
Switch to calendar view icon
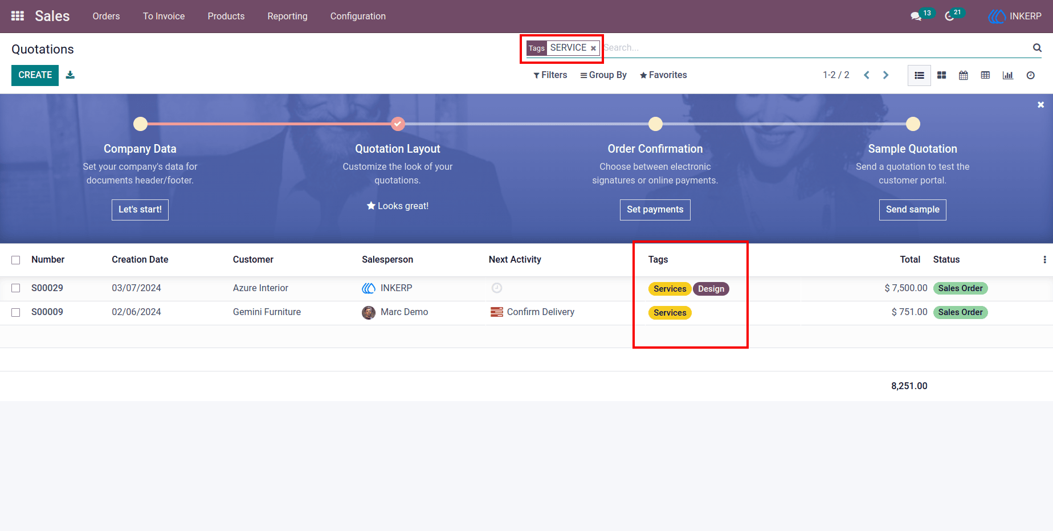coord(964,75)
